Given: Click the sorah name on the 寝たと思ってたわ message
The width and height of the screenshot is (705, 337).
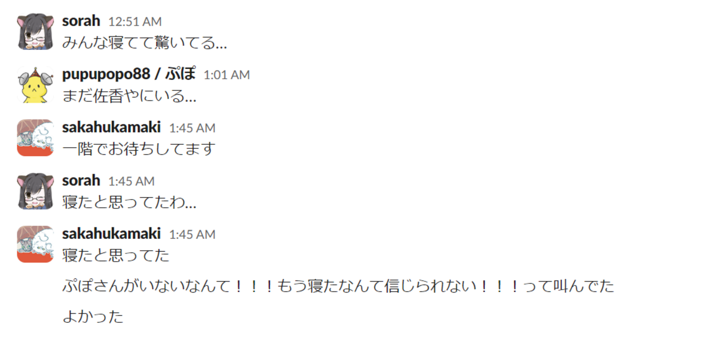Looking at the screenshot, I should [81, 181].
